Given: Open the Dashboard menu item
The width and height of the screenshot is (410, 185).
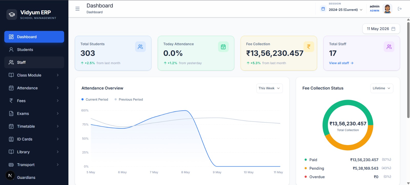Looking at the screenshot, I should [34, 37].
